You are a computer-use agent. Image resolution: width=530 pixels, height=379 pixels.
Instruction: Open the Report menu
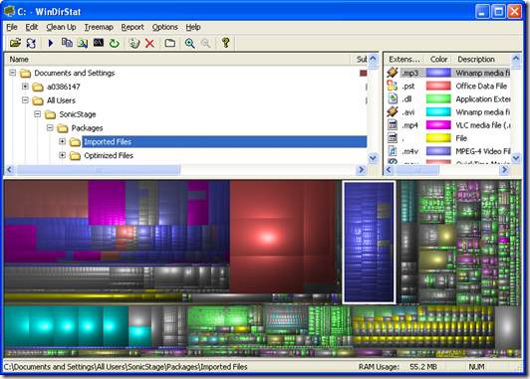132,27
